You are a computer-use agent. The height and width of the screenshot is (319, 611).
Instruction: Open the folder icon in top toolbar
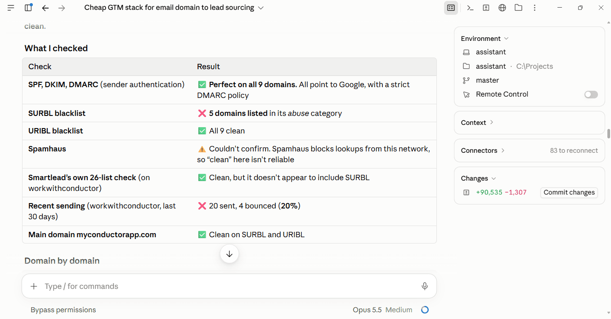point(518,8)
